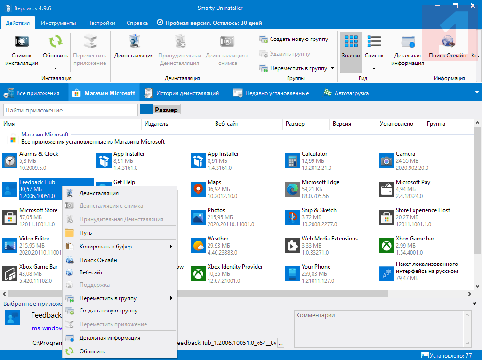
Task: Open Детальная информация in the ribbon
Action: click(407, 42)
